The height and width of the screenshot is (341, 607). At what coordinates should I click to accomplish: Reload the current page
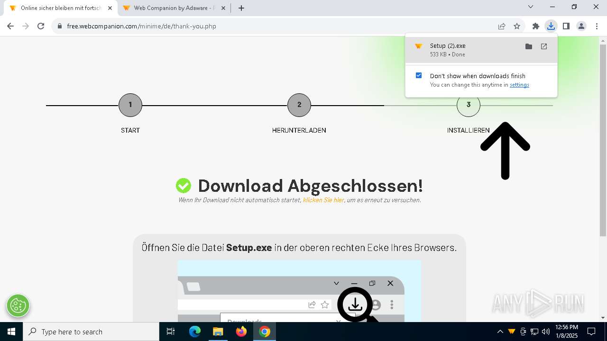click(41, 26)
